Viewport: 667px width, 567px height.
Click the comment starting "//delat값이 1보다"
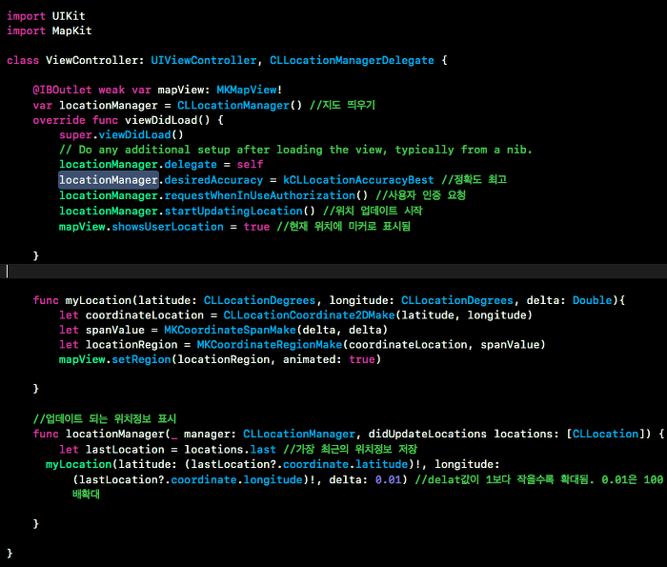pos(539,479)
